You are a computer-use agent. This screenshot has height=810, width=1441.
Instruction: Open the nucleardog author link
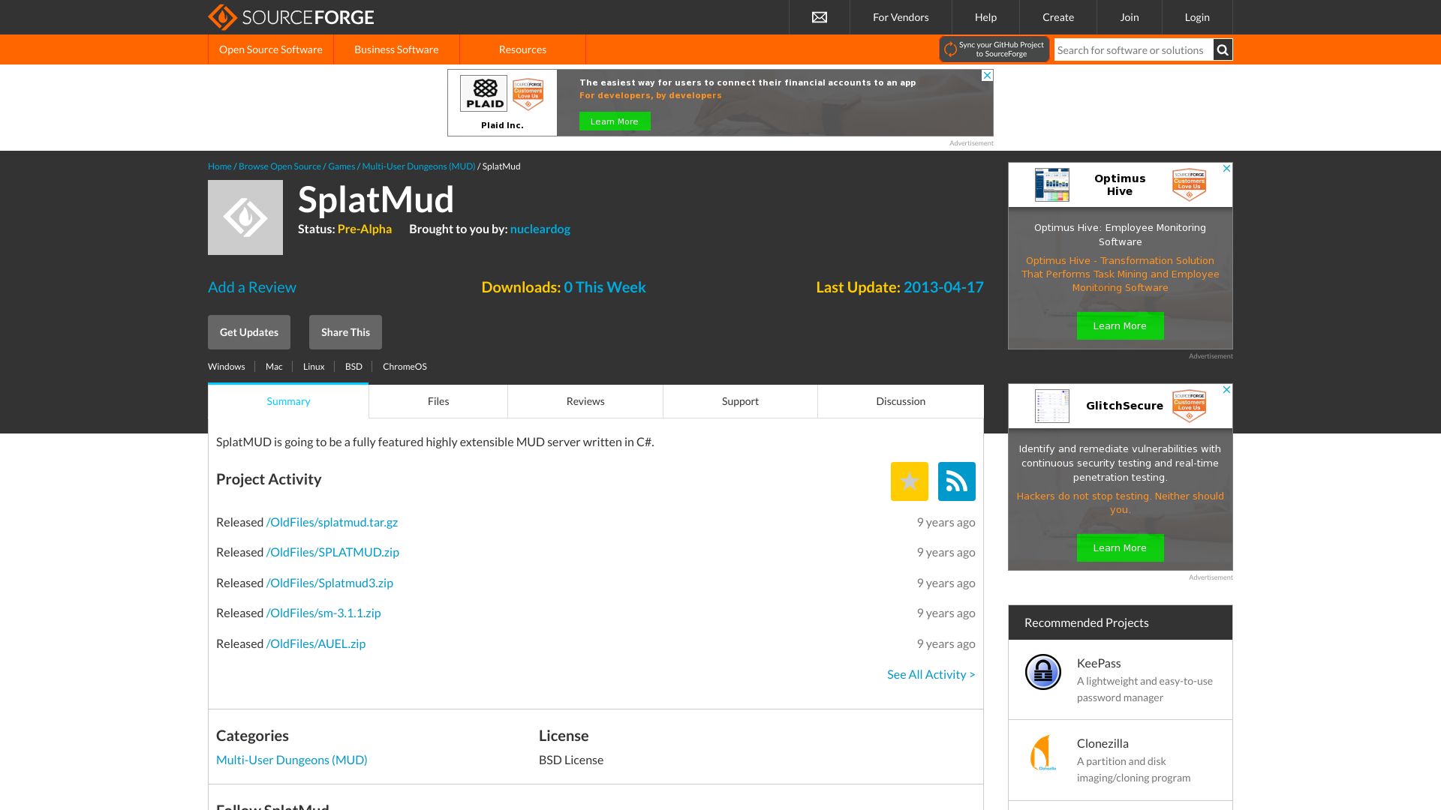(x=540, y=229)
